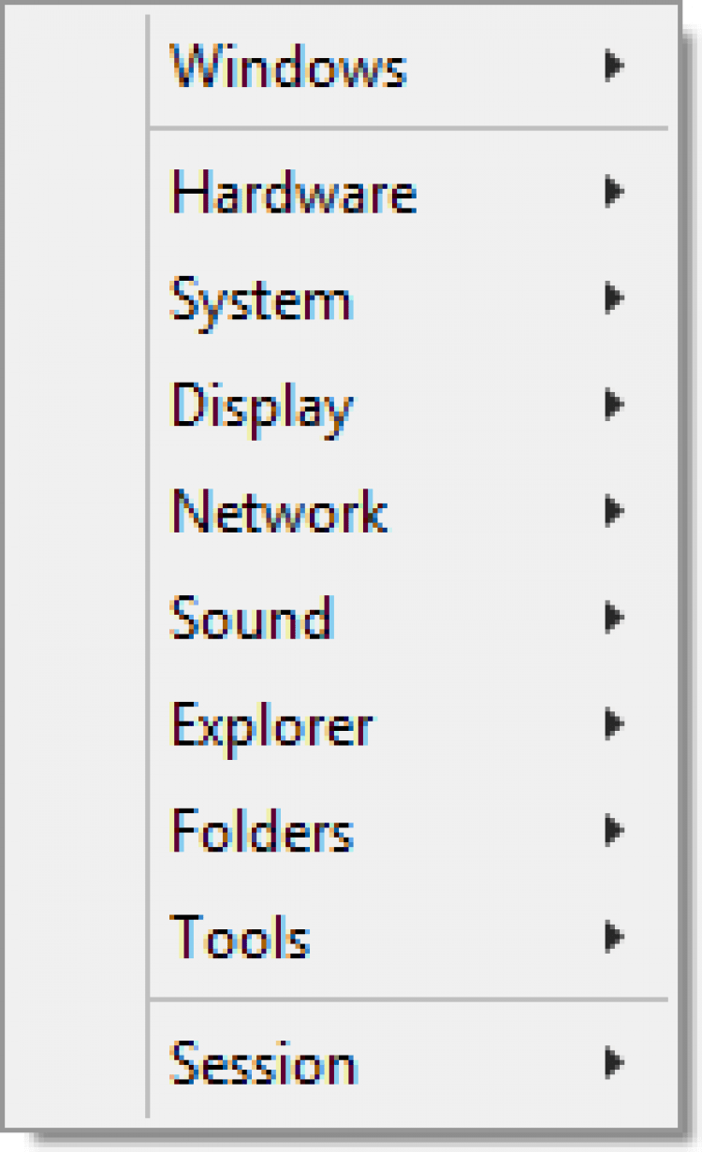
Task: Select the System menu item
Action: (261, 299)
